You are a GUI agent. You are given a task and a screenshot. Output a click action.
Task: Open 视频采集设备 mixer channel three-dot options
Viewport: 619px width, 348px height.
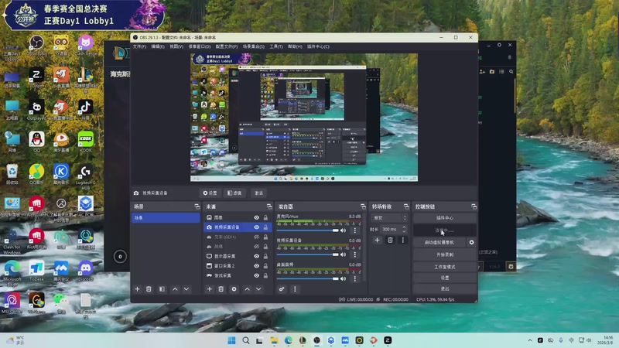355,254
